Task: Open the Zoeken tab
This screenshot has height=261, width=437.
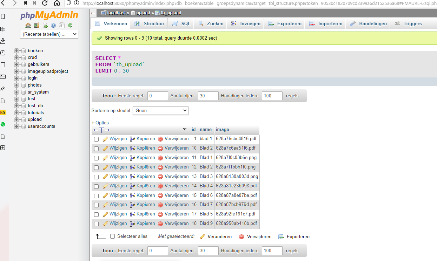Action: click(211, 23)
